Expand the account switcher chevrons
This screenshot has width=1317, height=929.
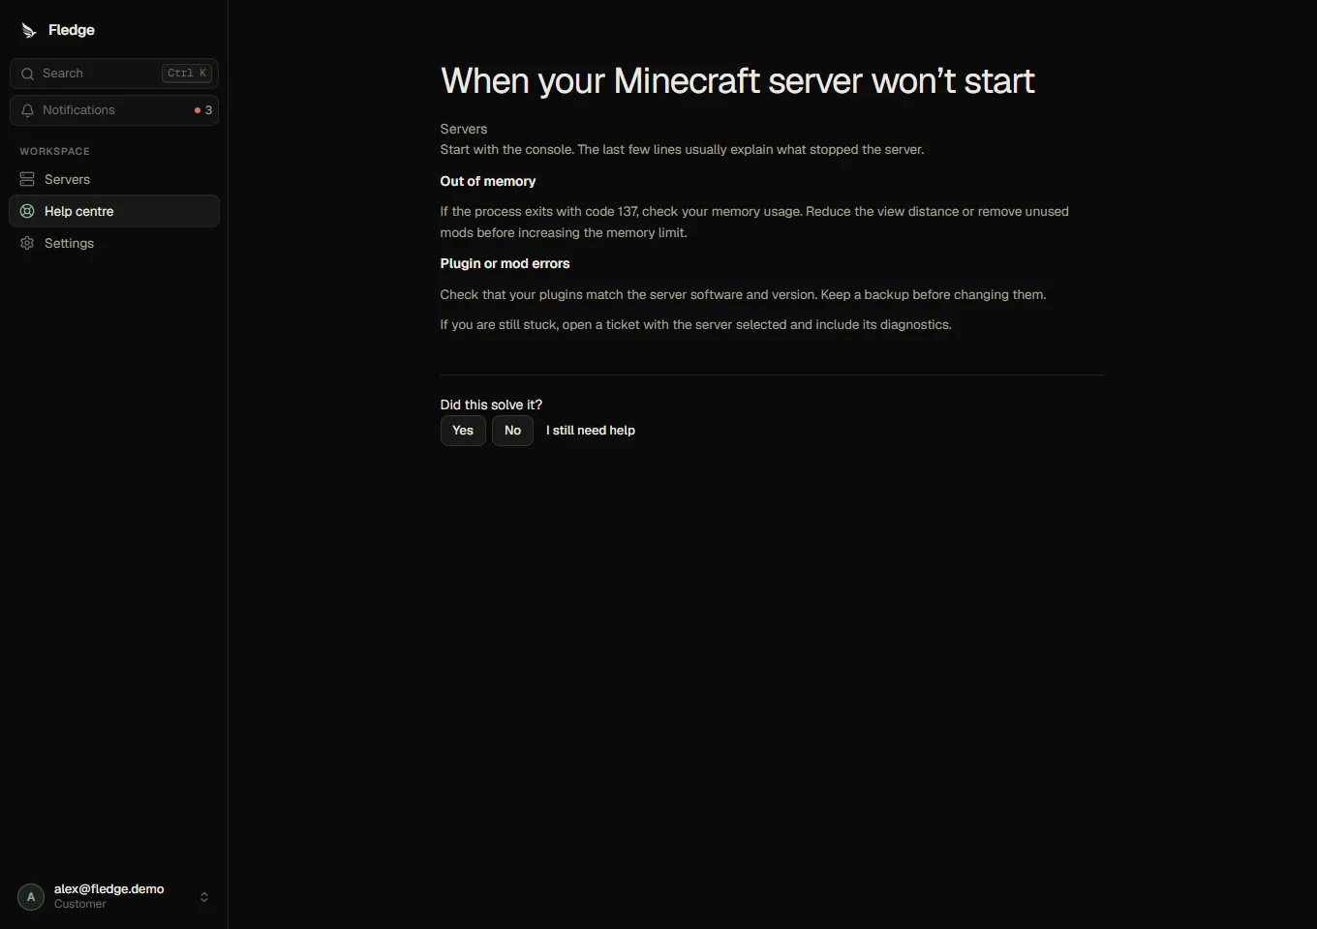[204, 897]
